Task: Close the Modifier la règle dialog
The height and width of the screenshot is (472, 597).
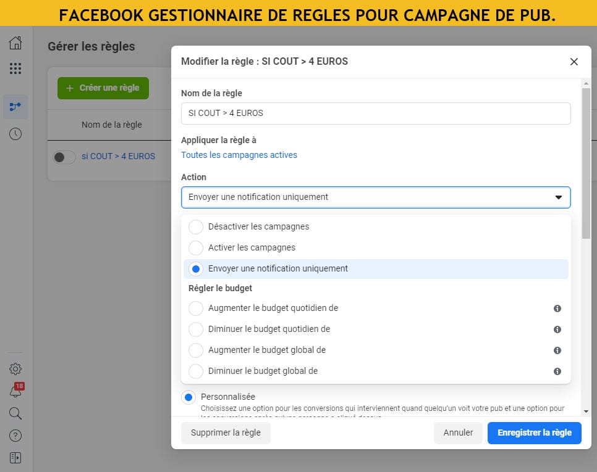Action: (x=574, y=62)
